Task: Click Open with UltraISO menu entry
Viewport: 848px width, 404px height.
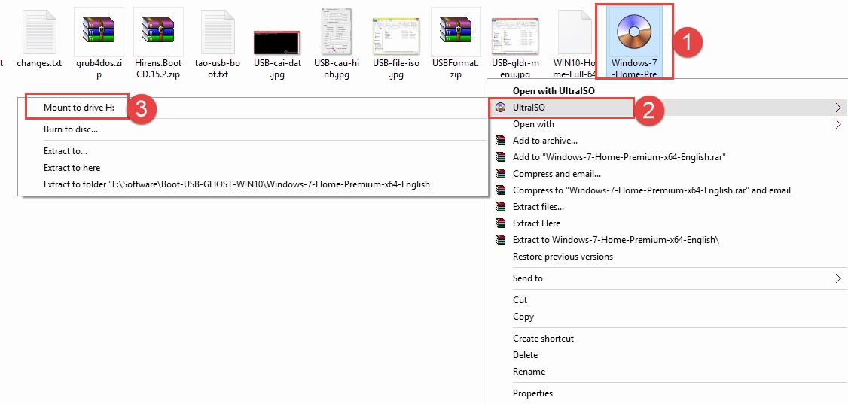Action: (554, 91)
